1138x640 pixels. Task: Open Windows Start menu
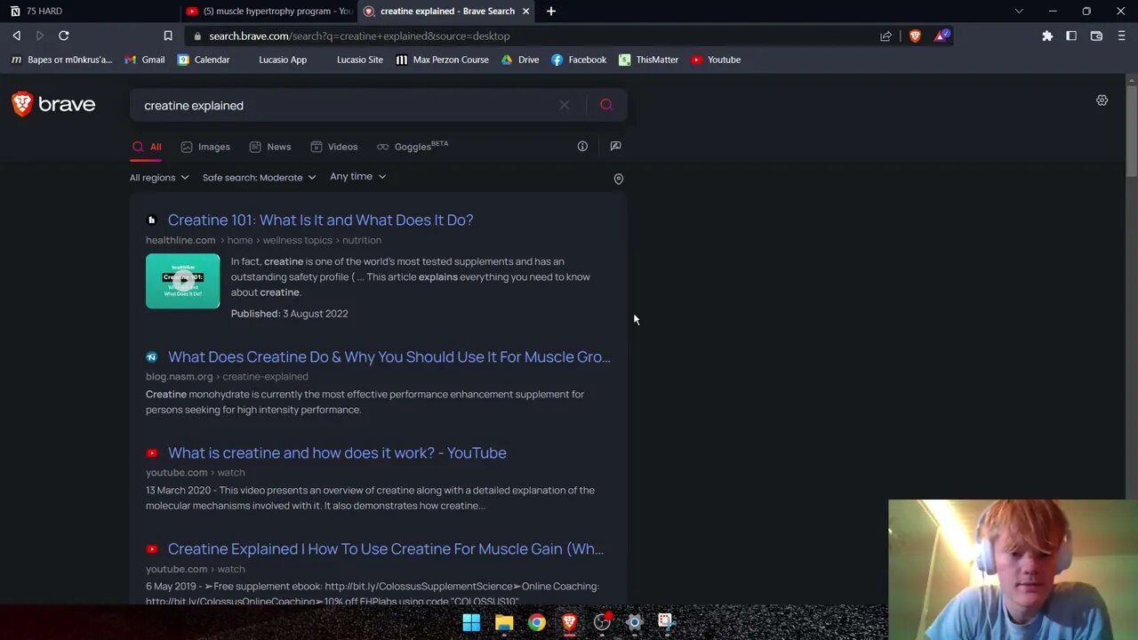(x=471, y=622)
